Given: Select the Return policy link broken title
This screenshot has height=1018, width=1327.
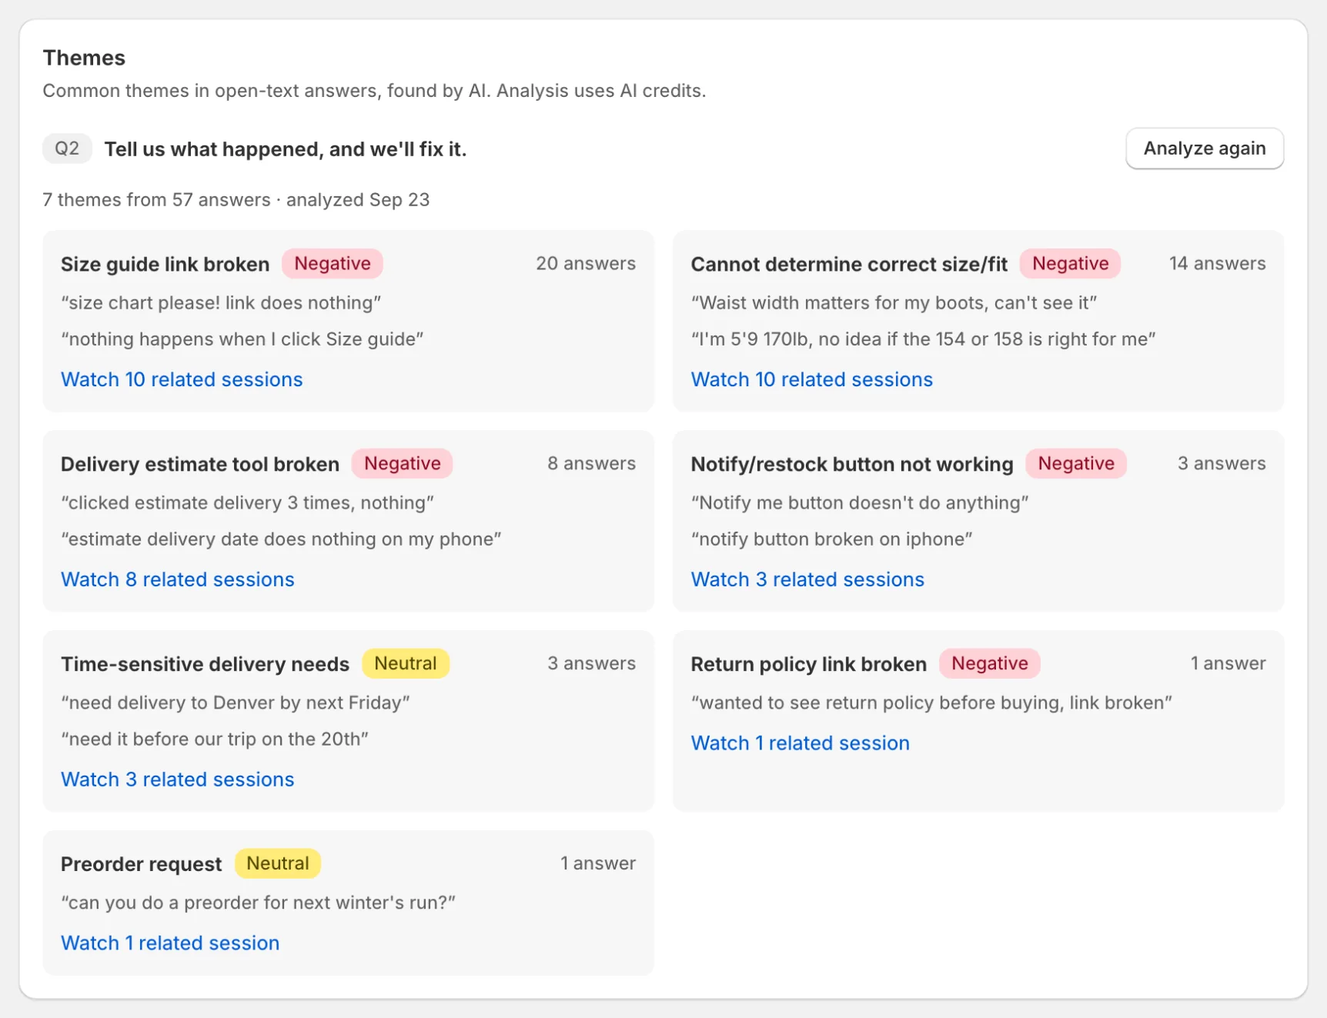Looking at the screenshot, I should 809,664.
